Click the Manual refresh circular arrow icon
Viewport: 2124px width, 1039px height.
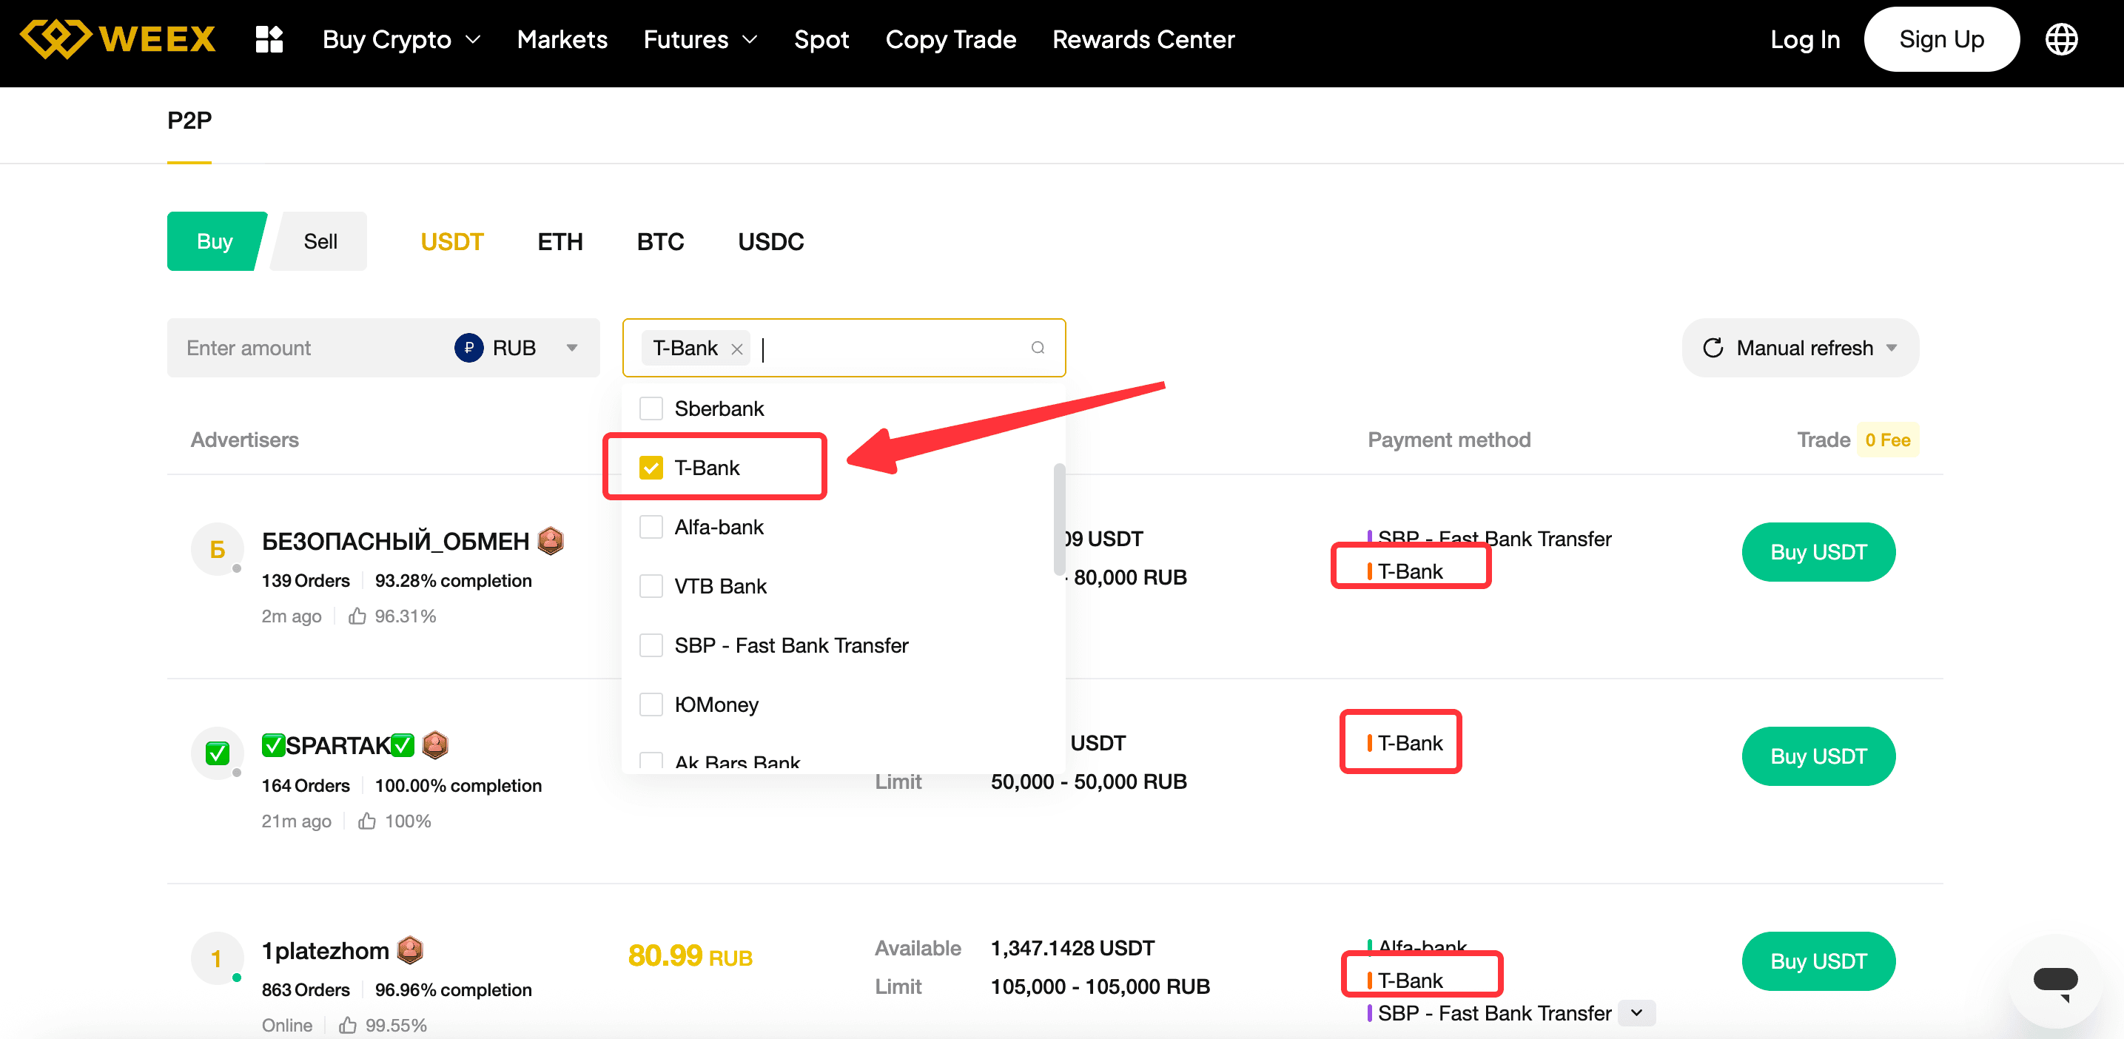coord(1713,348)
